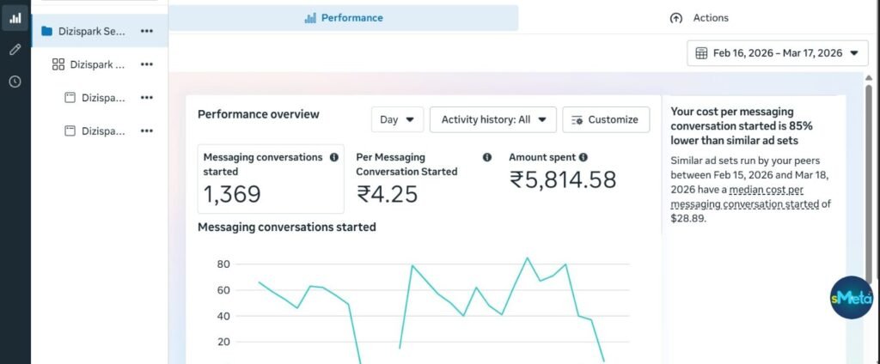
Task: Open the pencil edit icon in sidebar
Action: 15,49
